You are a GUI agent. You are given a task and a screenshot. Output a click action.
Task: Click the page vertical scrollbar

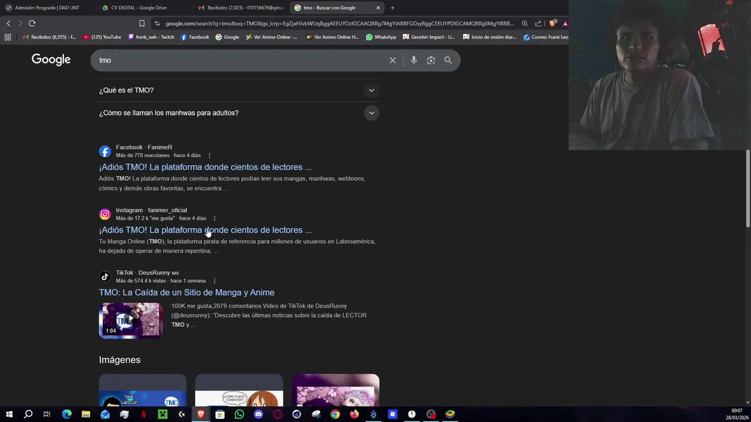pyautogui.click(x=747, y=189)
